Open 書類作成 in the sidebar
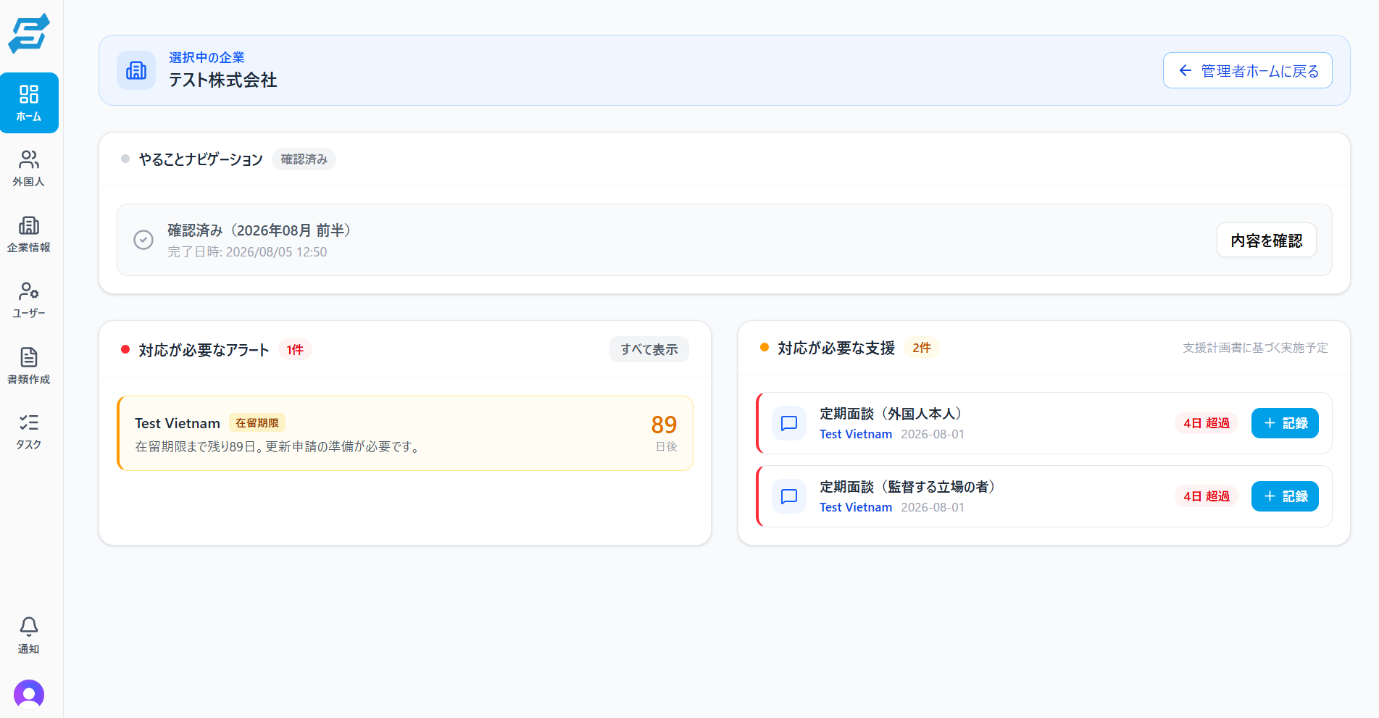Image resolution: width=1379 pixels, height=718 pixels. coord(29,366)
